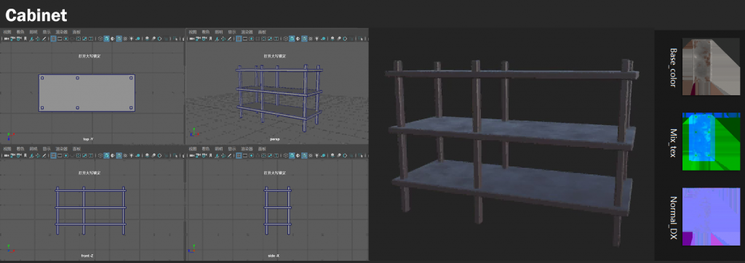Viewport: 745px width, 263px height.
Task: Click Grease Pencil icon in side panel toolbar
Action: (229, 155)
